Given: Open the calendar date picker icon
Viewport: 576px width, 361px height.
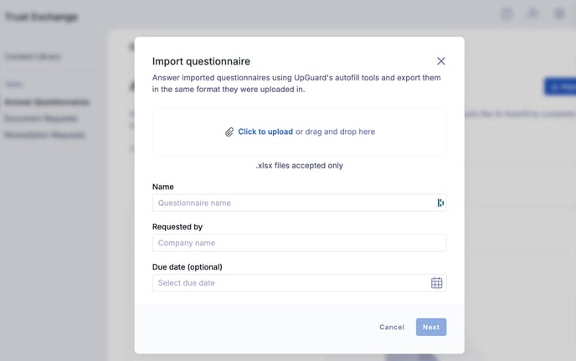Looking at the screenshot, I should point(436,283).
